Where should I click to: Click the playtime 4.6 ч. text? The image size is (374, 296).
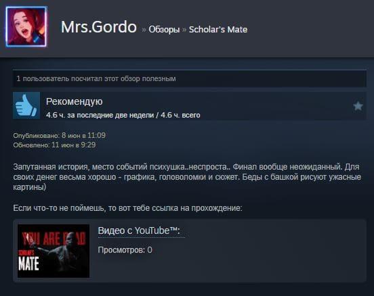[123, 115]
